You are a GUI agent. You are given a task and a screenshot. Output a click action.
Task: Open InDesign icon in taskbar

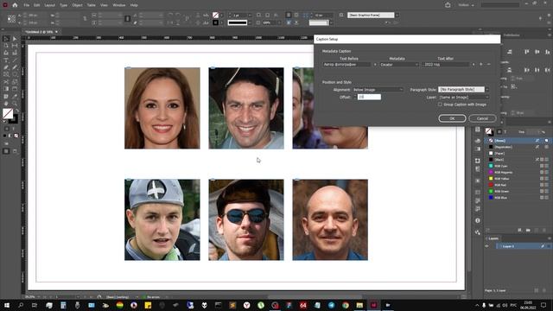coord(373,305)
